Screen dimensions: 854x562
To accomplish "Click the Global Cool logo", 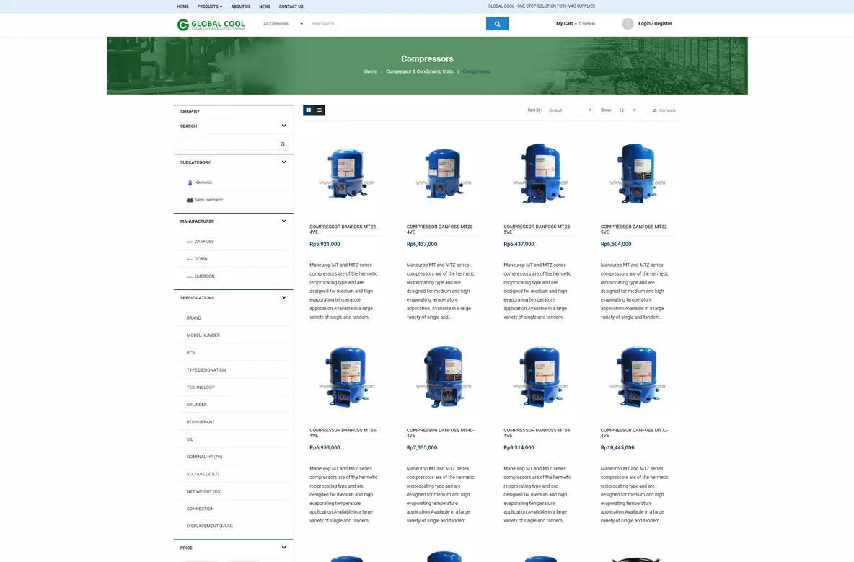I will tap(211, 25).
